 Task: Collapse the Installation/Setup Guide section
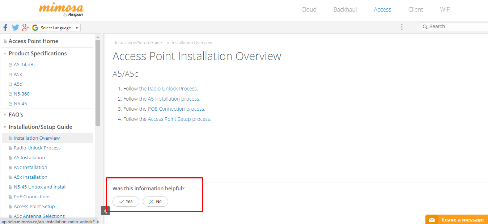5,127
